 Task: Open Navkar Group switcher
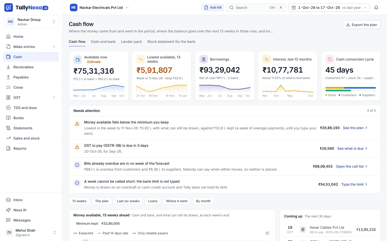click(x=31, y=22)
